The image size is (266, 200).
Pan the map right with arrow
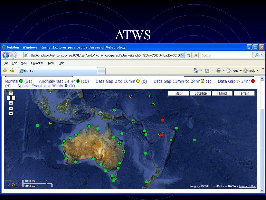click(x=14, y=98)
